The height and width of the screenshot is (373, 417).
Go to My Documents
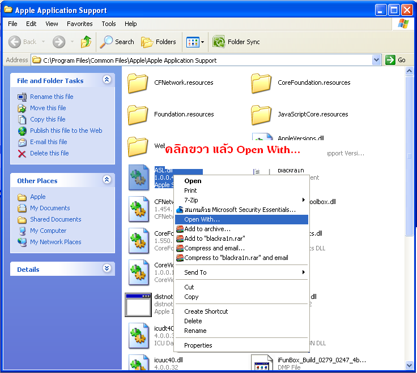pos(50,208)
